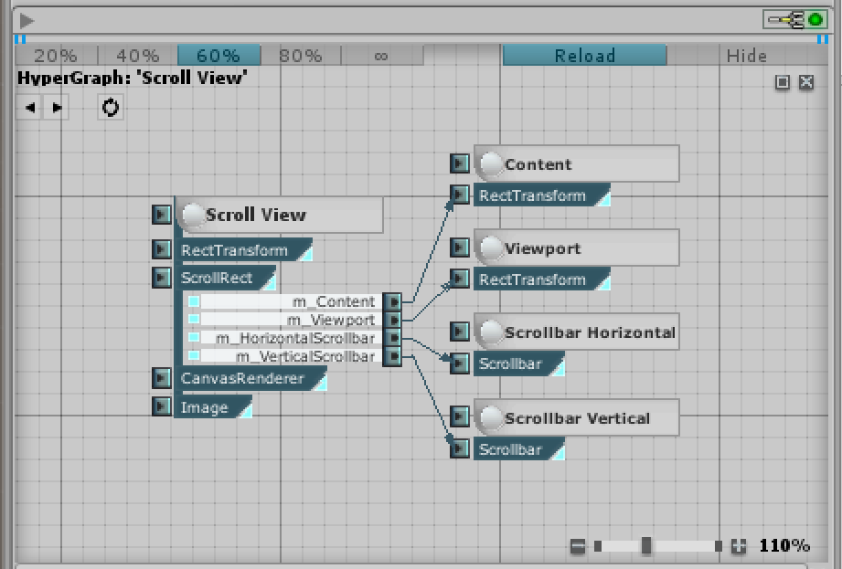Viewport: 842px width, 569px height.
Task: Expand the Scrollbar Horizontal node arrow
Action: [x=459, y=332]
